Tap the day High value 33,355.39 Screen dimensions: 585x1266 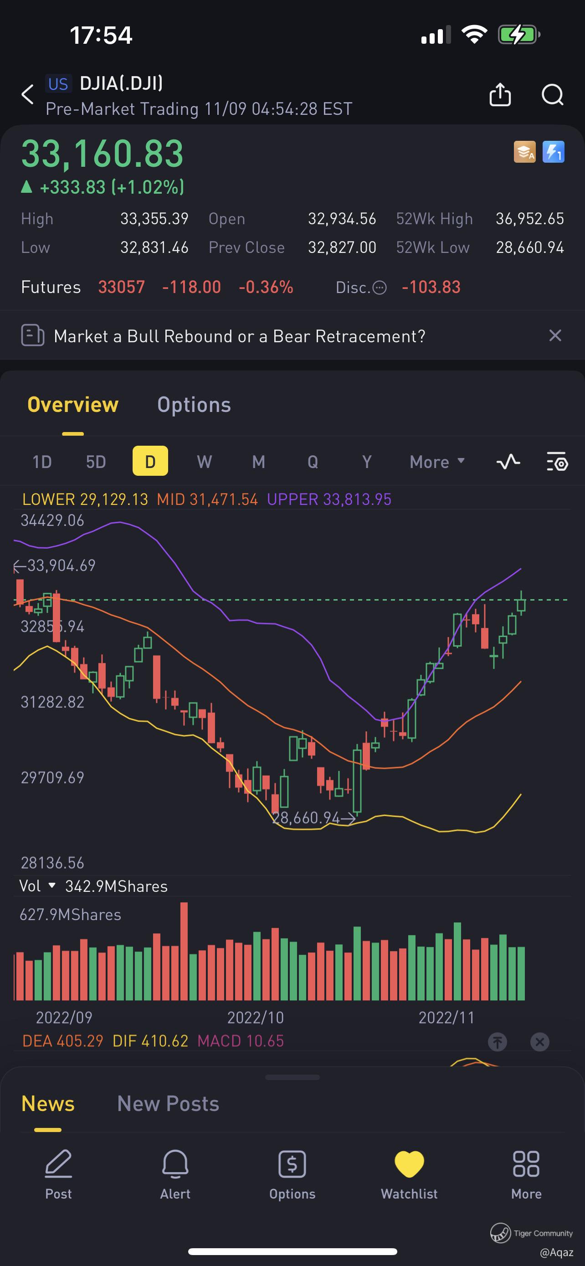(154, 219)
